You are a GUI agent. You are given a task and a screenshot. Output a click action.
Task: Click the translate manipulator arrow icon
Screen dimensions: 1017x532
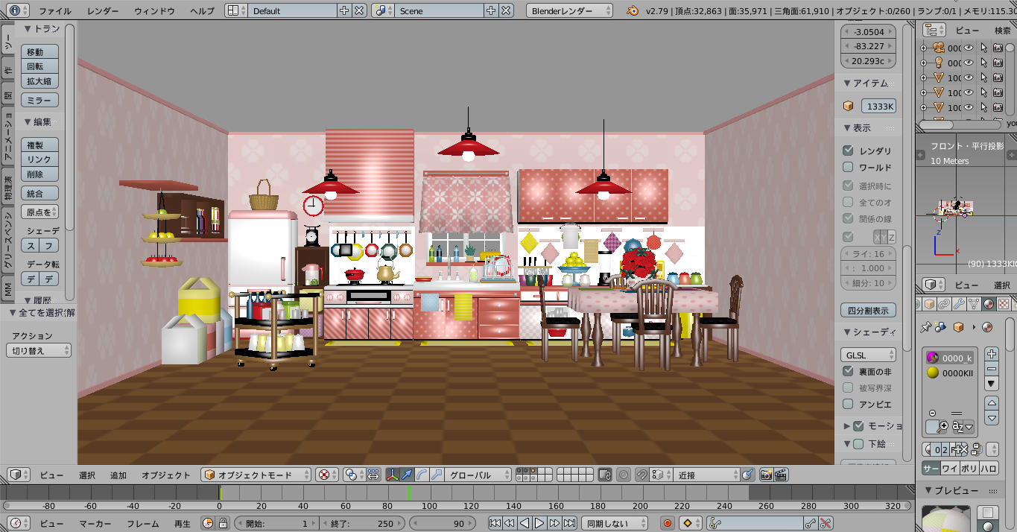coord(407,475)
